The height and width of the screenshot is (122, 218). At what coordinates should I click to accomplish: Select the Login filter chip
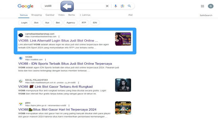click(x=24, y=23)
